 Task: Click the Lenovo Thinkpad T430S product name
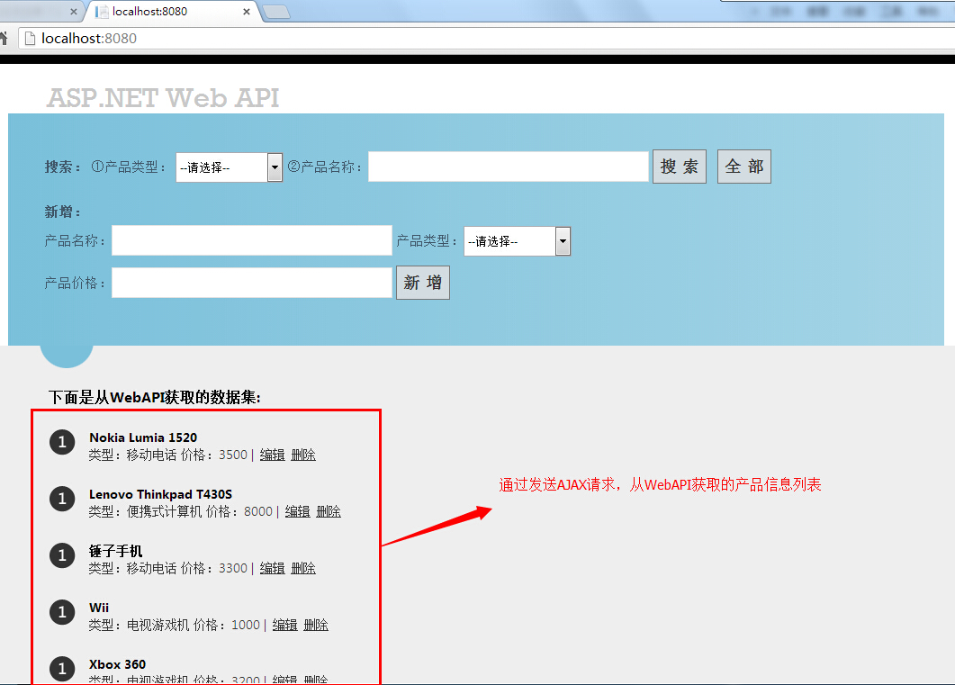click(161, 494)
